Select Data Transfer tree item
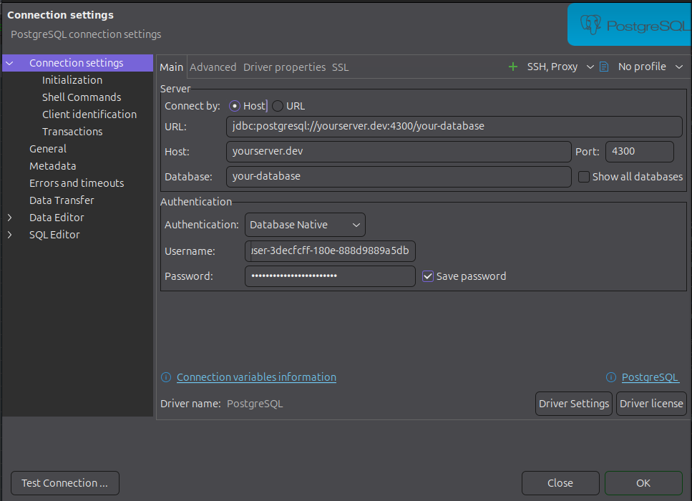 click(62, 200)
